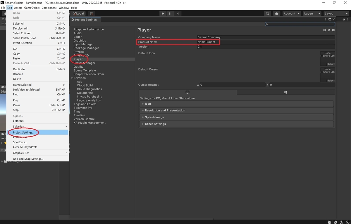Expand the Icon section

[237, 104]
